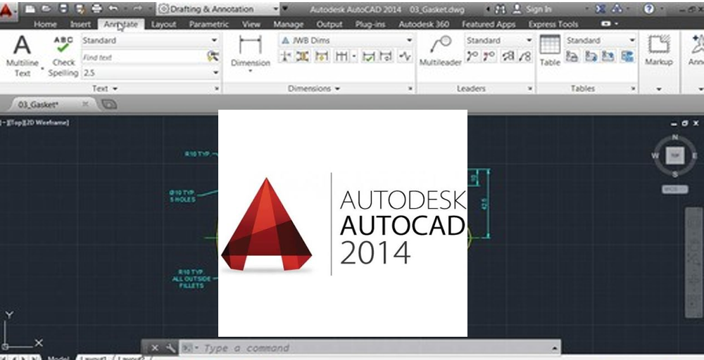The image size is (704, 360).
Task: Select the Multileader tool
Action: pos(441,51)
